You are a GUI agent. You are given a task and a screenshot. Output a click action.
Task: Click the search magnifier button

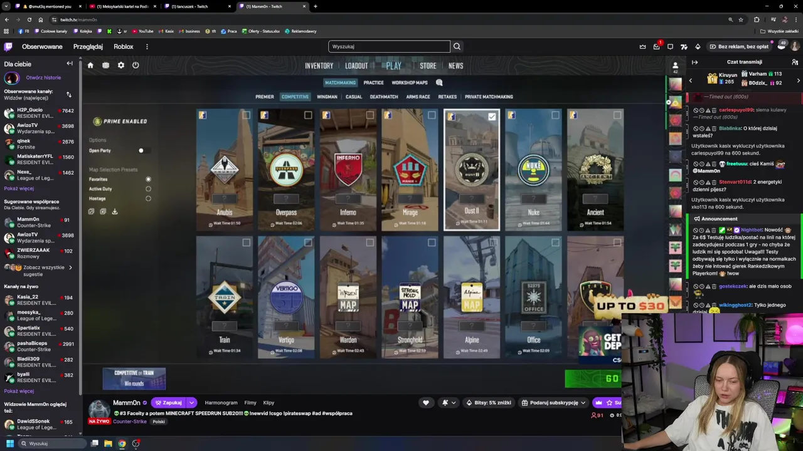tap(457, 46)
